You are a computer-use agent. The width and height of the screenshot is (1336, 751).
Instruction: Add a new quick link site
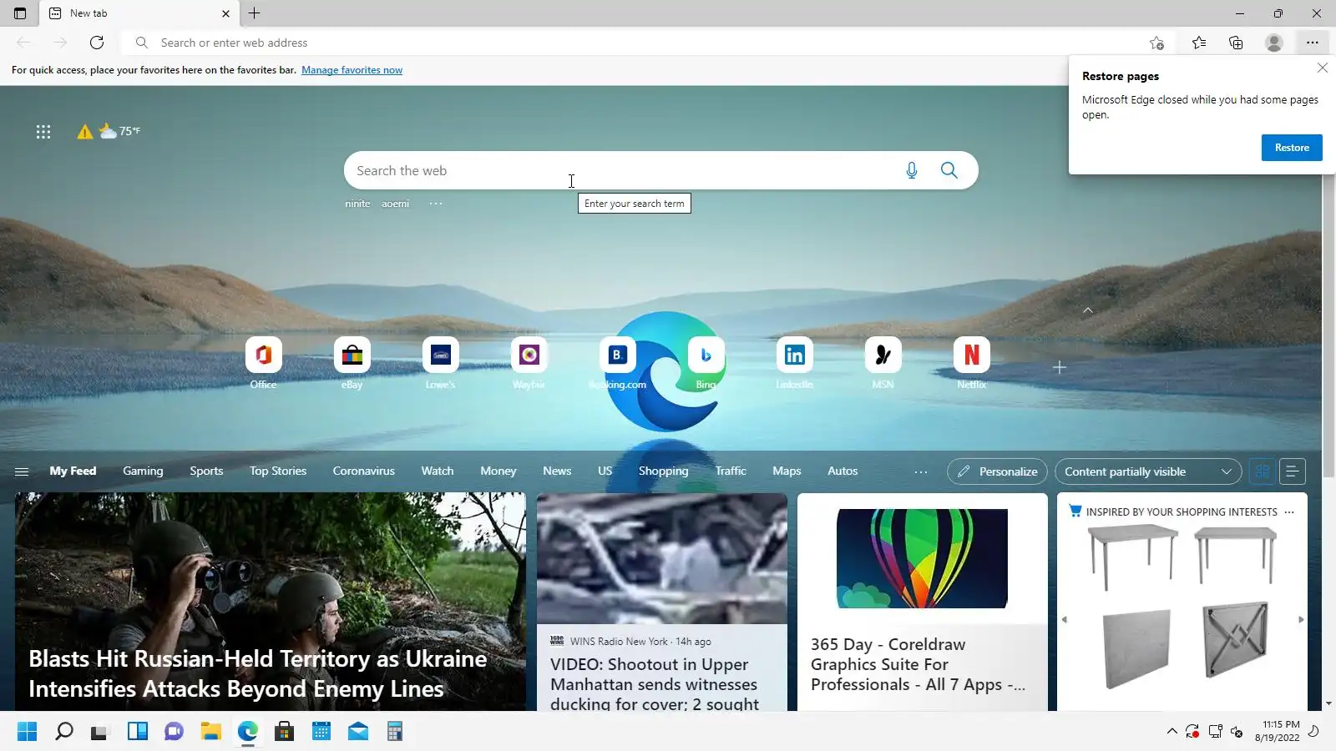1060,367
